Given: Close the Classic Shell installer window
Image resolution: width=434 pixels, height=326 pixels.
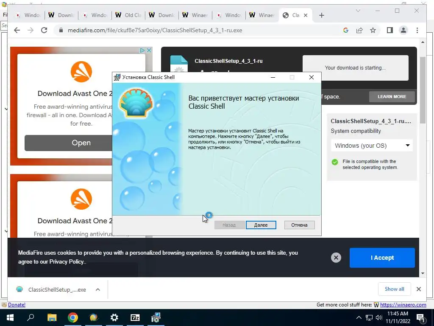Looking at the screenshot, I should point(312,77).
